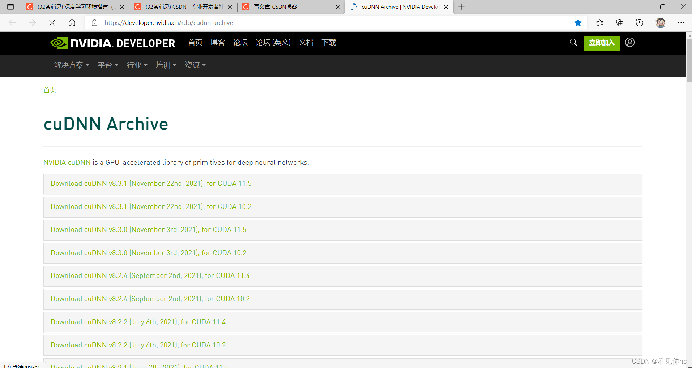Screen dimensions: 692x368
Task: Expand the 资源 dropdown
Action: click(x=195, y=65)
